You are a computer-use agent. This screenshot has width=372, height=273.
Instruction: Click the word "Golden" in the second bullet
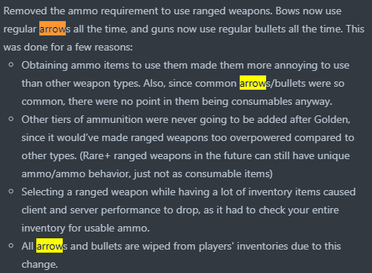coord(332,119)
